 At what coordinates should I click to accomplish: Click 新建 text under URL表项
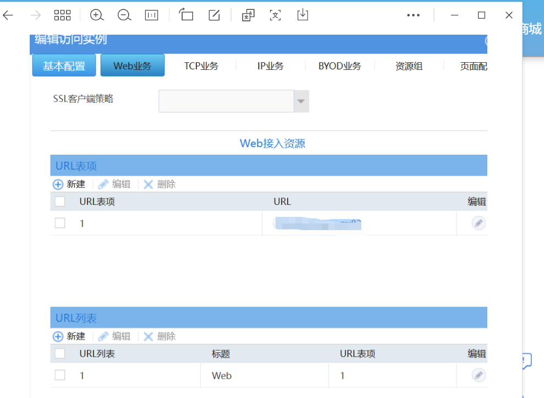(76, 184)
